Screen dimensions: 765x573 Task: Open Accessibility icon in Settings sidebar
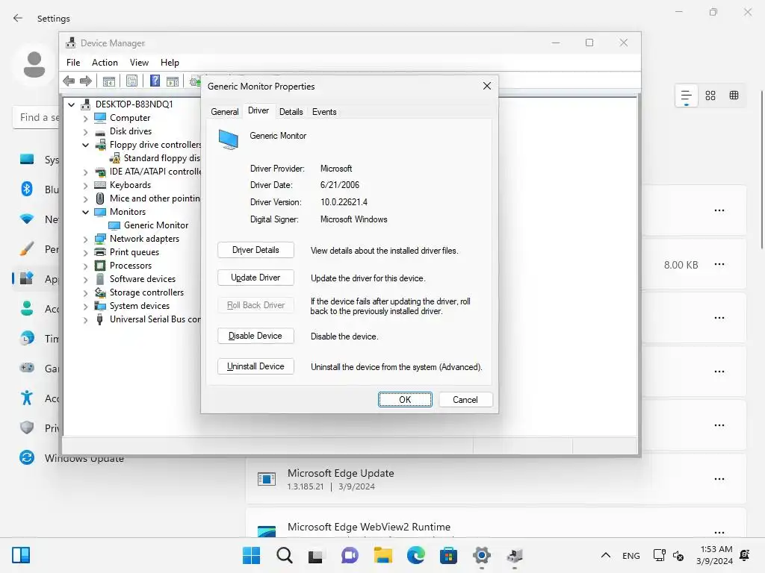point(27,398)
